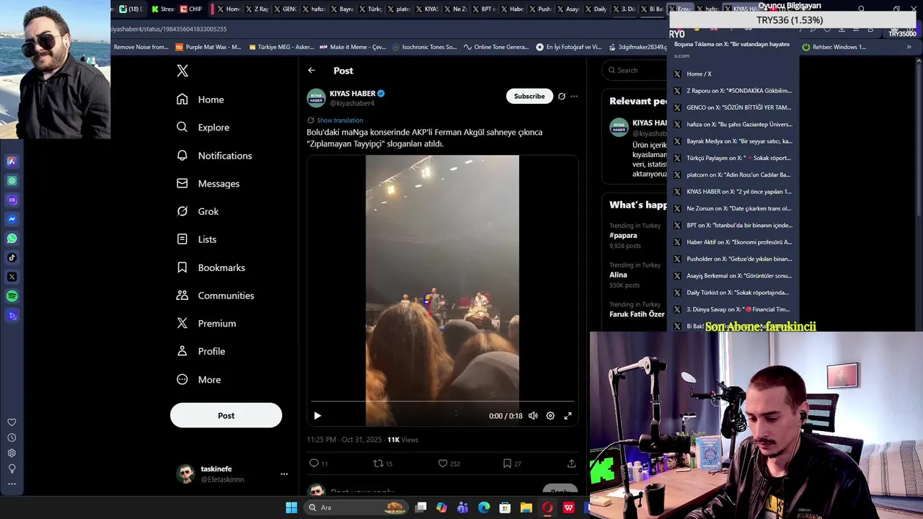Viewport: 923px width, 519px height.
Task: Open Faruk Fatih Özer trending topic
Action: point(637,314)
